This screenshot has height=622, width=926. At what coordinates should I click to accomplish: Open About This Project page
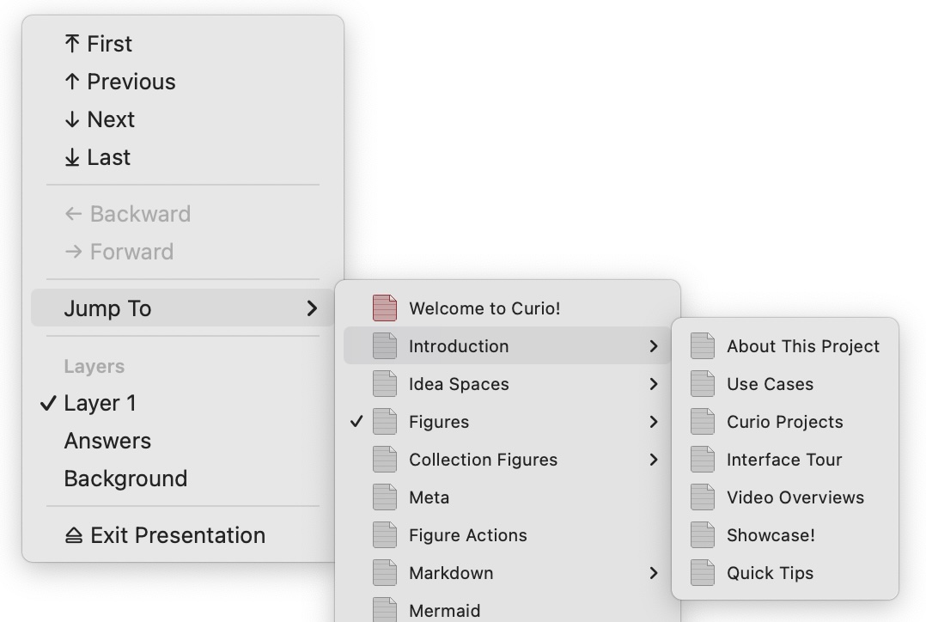pos(785,346)
